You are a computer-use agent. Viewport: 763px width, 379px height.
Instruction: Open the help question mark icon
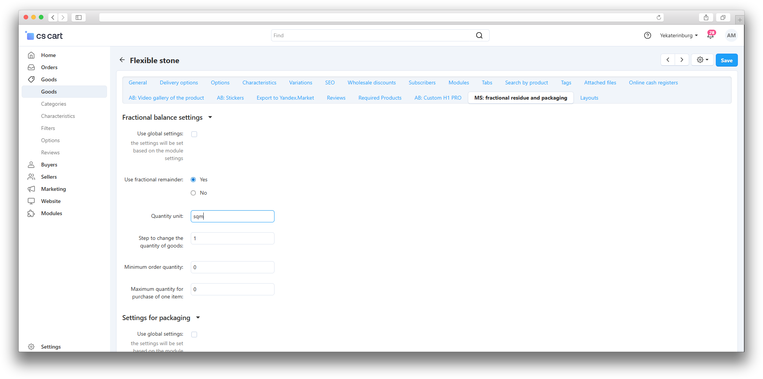647,35
